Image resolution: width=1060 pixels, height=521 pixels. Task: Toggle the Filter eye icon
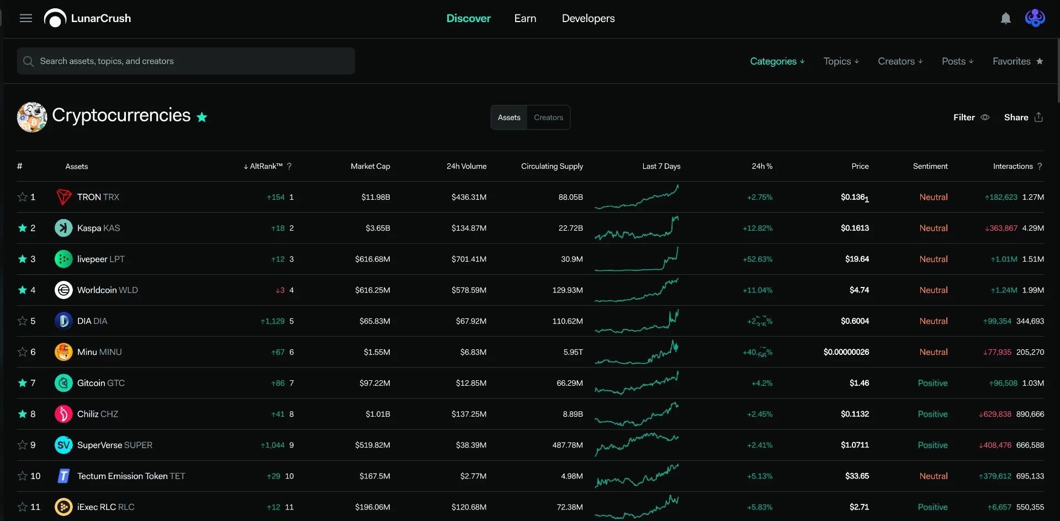985,117
